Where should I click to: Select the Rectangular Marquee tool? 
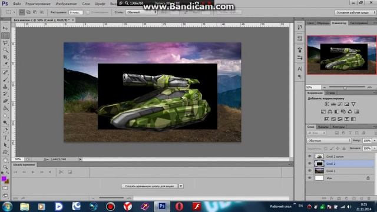click(5, 35)
